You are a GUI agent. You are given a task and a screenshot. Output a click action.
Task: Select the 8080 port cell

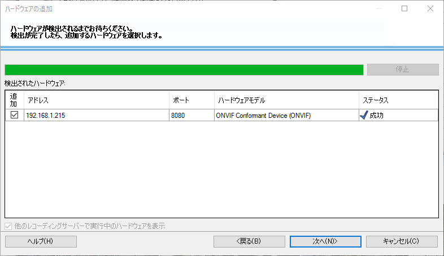pyautogui.click(x=191, y=115)
